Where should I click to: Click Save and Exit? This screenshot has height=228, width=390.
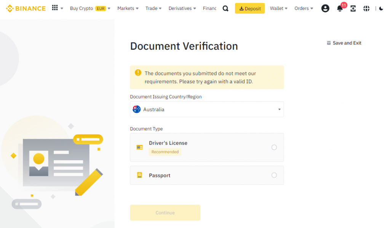point(344,43)
